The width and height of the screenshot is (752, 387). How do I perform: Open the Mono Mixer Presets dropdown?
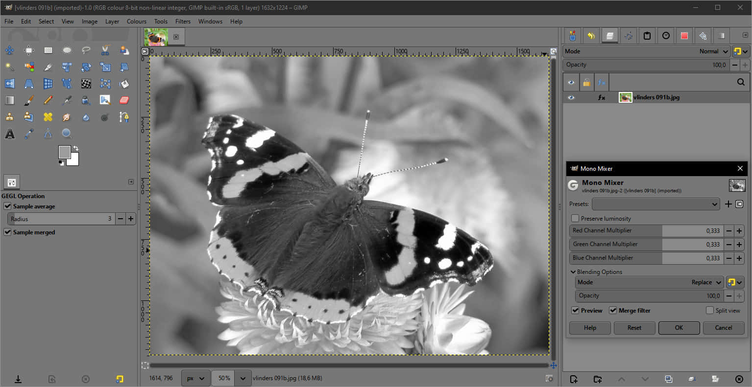[x=655, y=204]
